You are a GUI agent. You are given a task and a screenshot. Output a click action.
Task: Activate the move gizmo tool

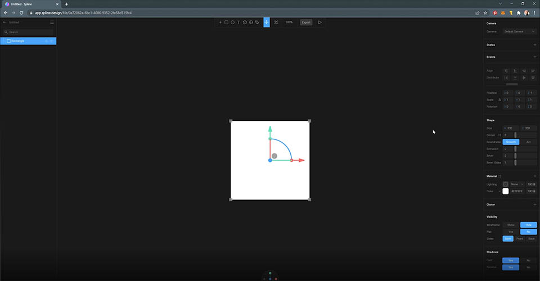267,22
